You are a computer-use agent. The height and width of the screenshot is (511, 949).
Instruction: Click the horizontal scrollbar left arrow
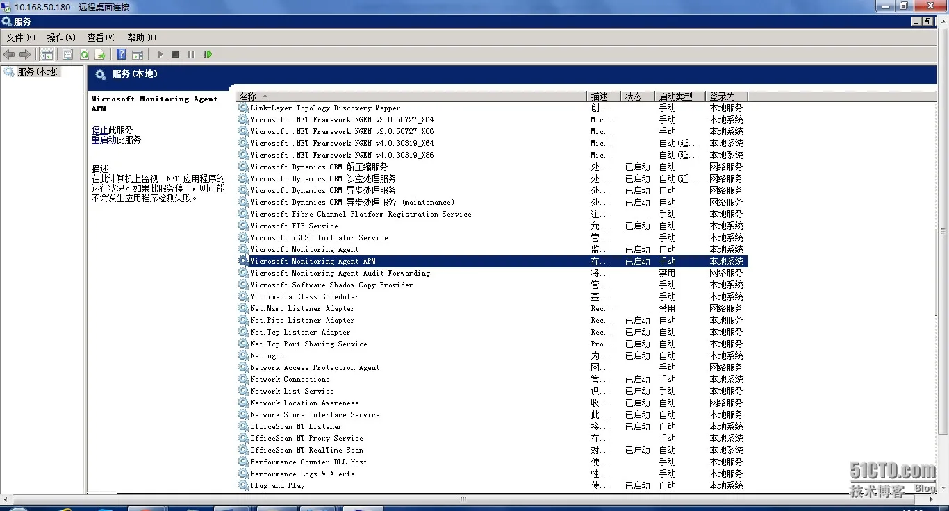[x=6, y=499]
